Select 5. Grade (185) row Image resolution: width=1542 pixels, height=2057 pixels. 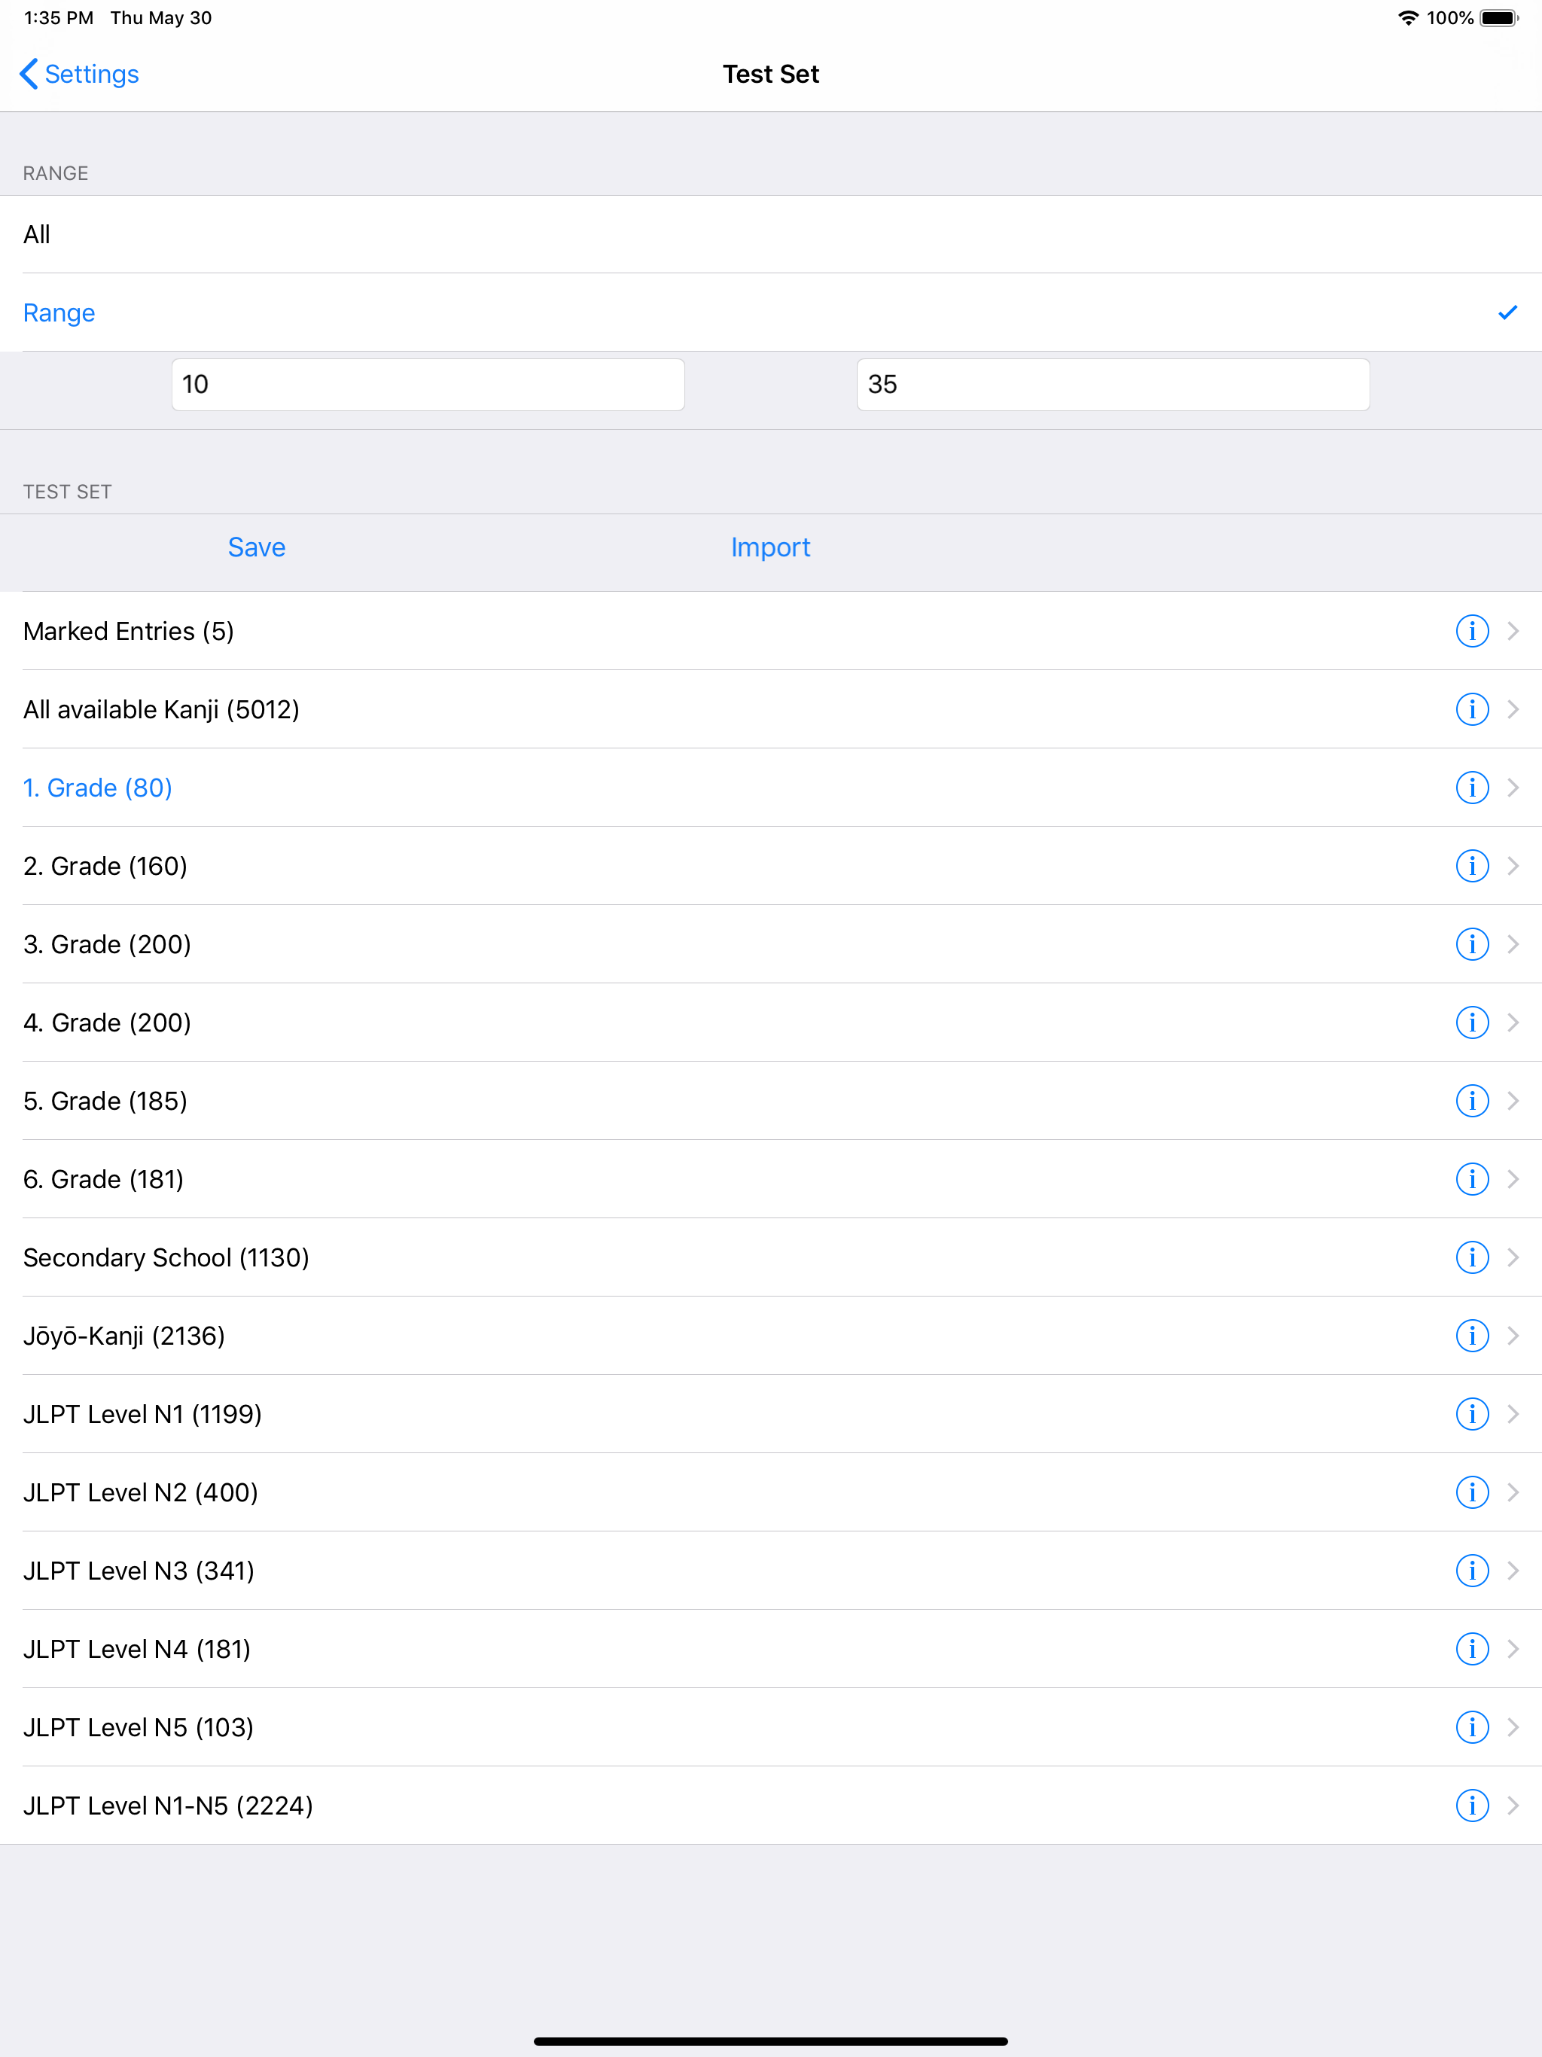tap(771, 1100)
